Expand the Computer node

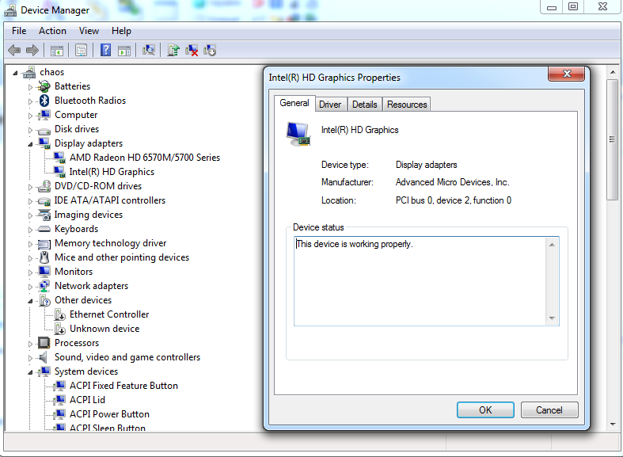tap(30, 116)
